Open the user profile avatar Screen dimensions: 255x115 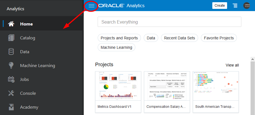pos(247,6)
